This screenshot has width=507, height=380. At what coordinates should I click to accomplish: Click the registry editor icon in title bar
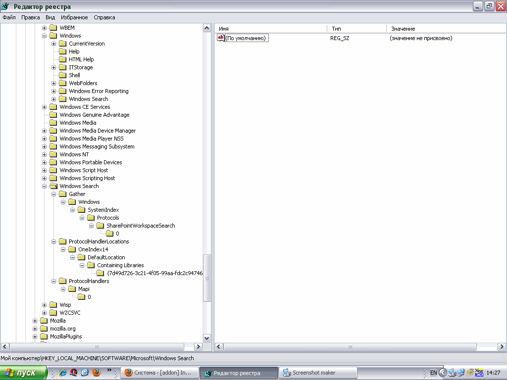(x=6, y=6)
